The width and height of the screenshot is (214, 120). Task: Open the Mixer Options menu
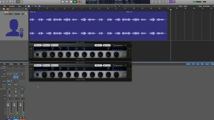tap(11, 64)
